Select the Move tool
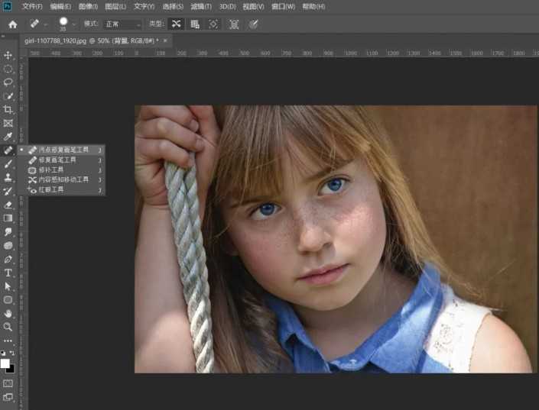 [x=8, y=56]
